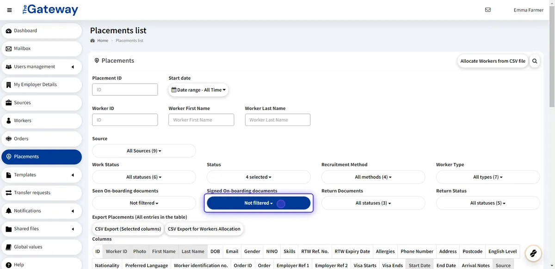Expand the Shared files menu
Screen dimensions: 555x269
point(41,228)
